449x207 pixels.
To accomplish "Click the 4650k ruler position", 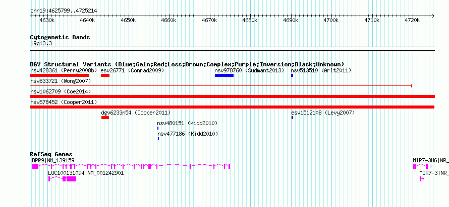I will pyautogui.click(x=128, y=20).
